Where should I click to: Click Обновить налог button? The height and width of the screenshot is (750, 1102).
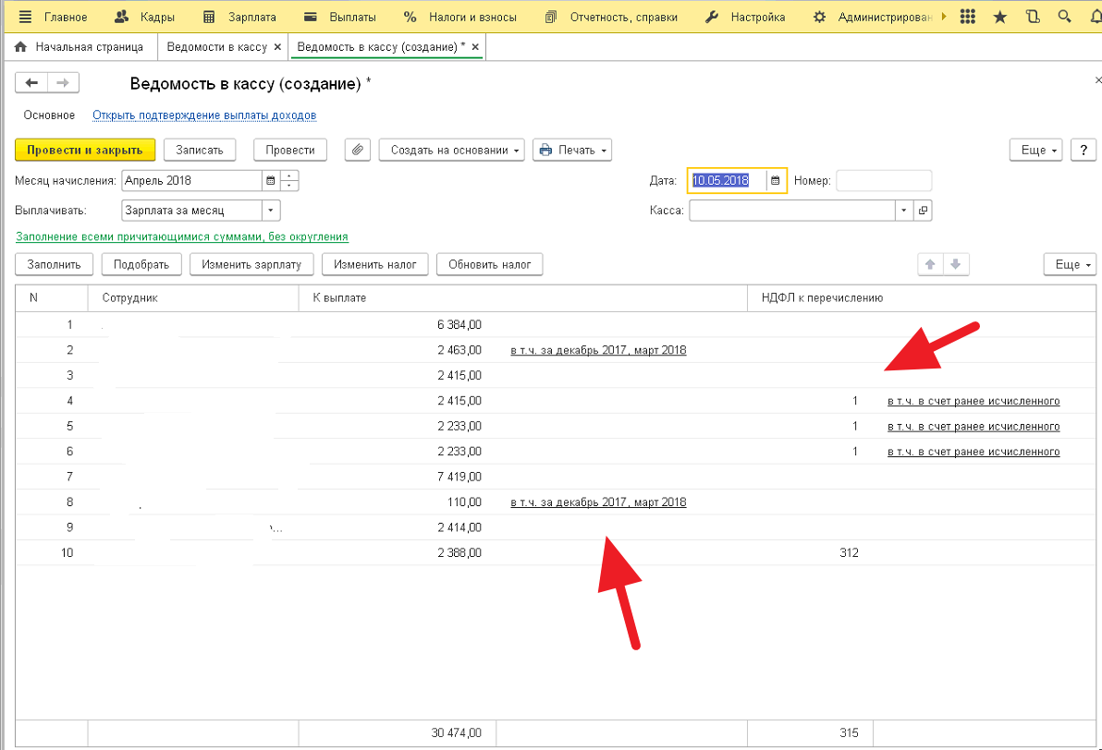pyautogui.click(x=490, y=265)
